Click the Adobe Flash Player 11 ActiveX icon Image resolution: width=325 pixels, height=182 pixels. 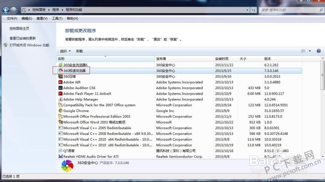(60, 93)
